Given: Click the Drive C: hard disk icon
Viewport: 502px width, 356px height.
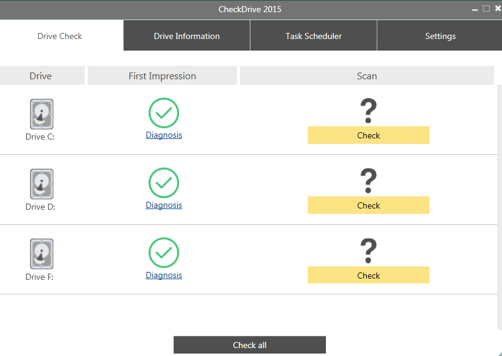Looking at the screenshot, I should tap(41, 114).
